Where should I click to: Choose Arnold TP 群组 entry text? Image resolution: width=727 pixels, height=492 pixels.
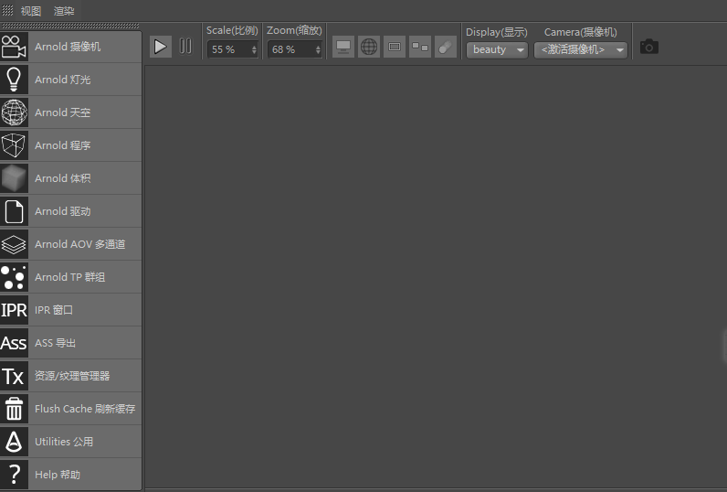(70, 277)
